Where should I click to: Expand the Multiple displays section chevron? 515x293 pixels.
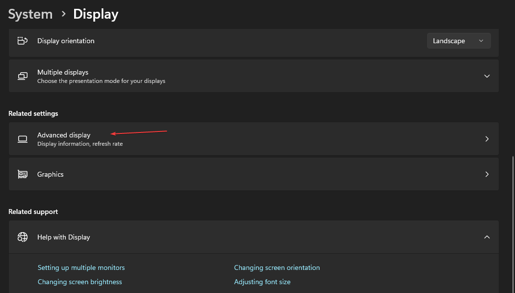coord(487,76)
